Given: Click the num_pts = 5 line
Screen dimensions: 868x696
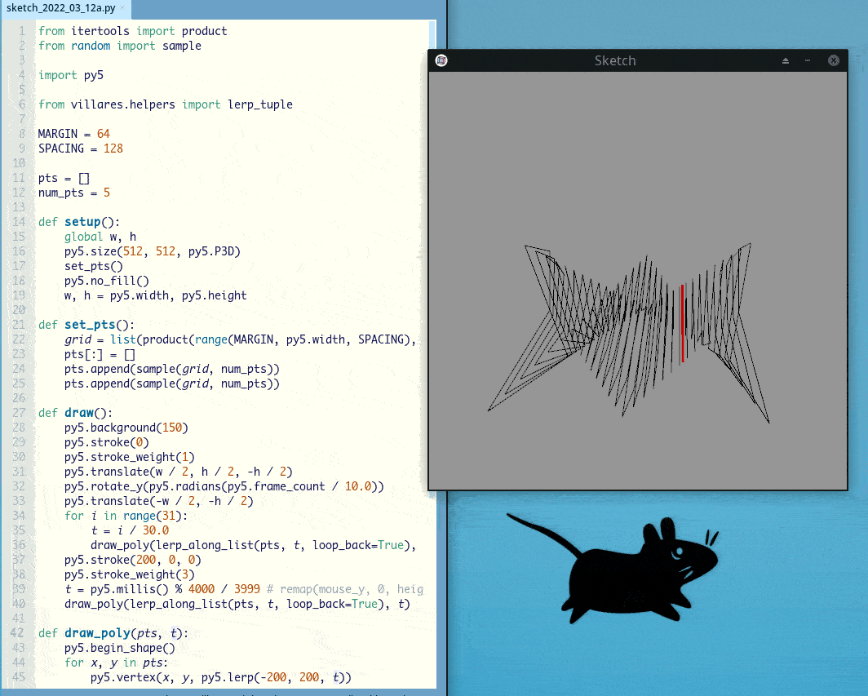Looking at the screenshot, I should (x=73, y=193).
